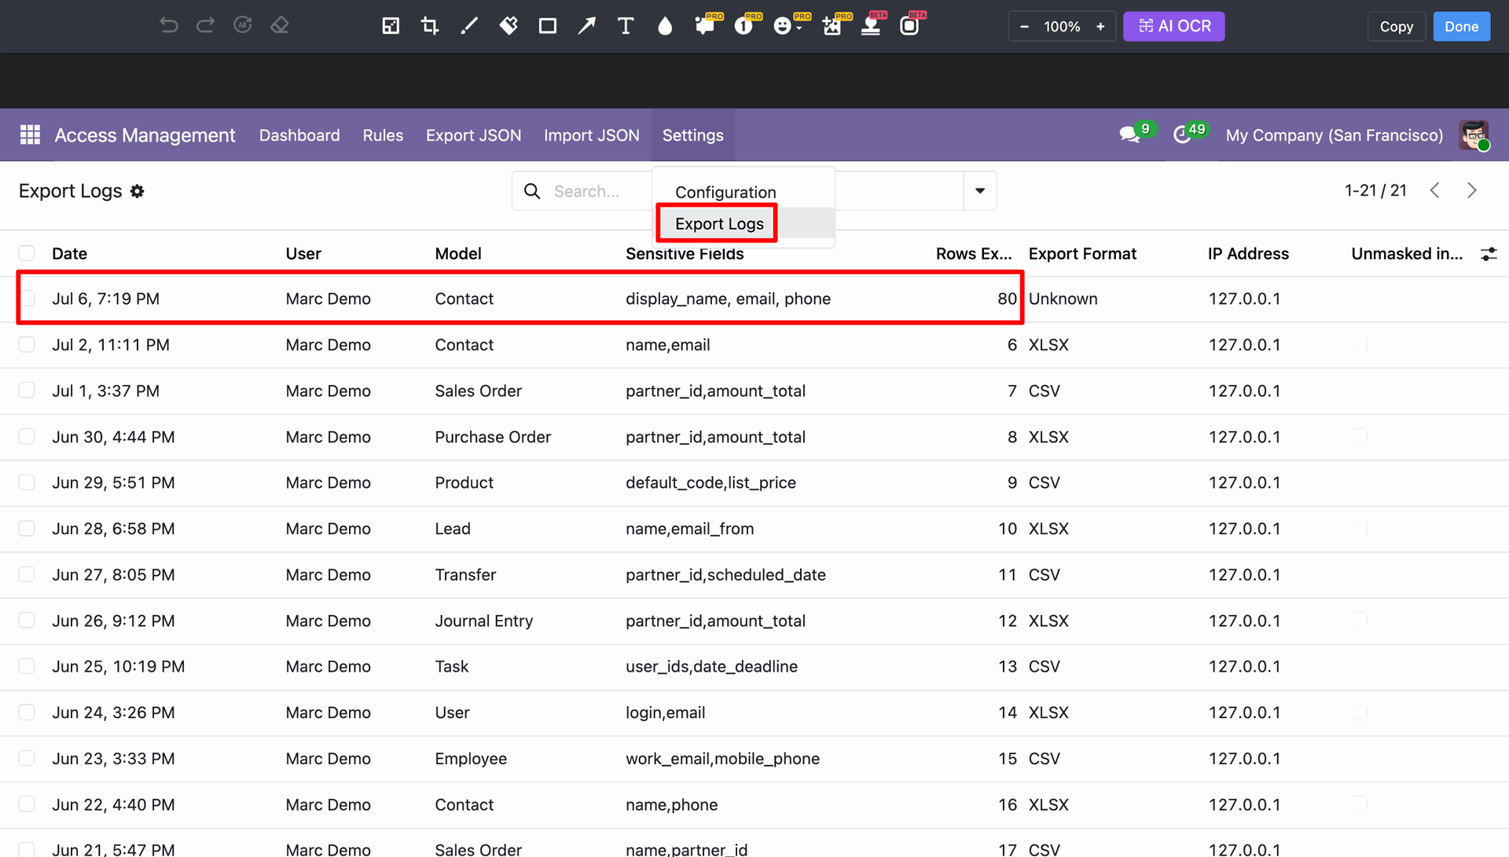Viewport: 1509px width, 857px height.
Task: Check the Jun 30, 4:44 PM row
Action: click(27, 436)
